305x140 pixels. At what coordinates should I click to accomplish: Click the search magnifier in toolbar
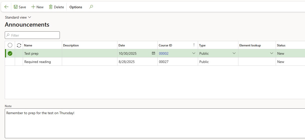click(91, 7)
